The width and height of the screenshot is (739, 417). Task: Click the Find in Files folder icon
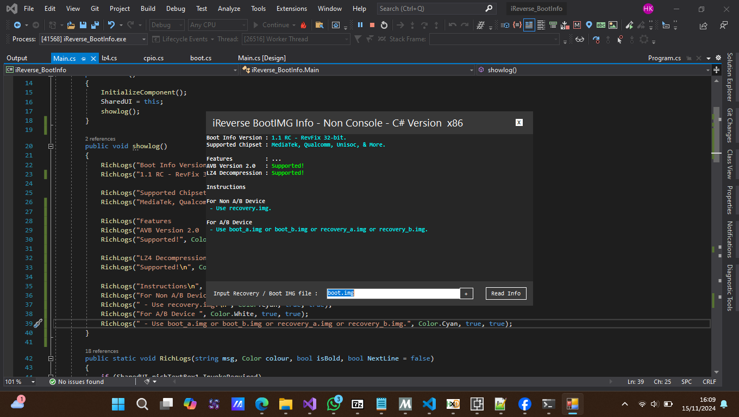tap(320, 25)
